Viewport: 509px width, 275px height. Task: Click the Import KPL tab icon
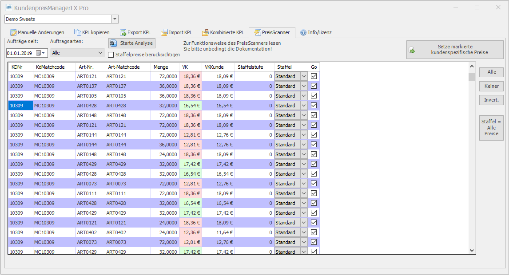coord(164,32)
